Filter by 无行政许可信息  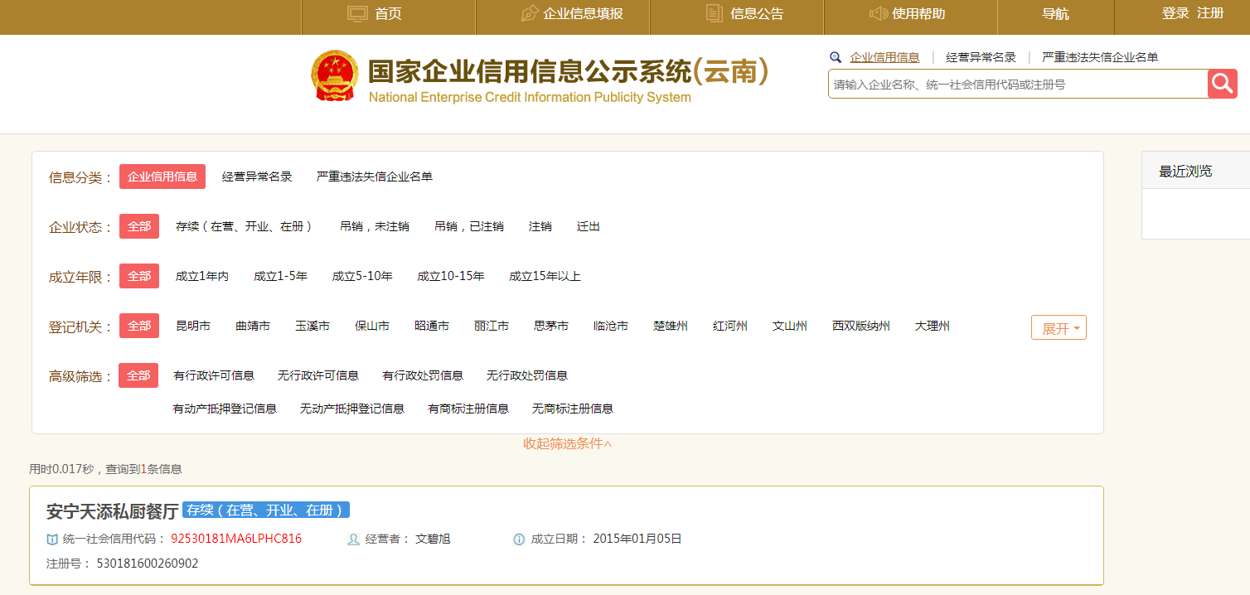coord(318,375)
